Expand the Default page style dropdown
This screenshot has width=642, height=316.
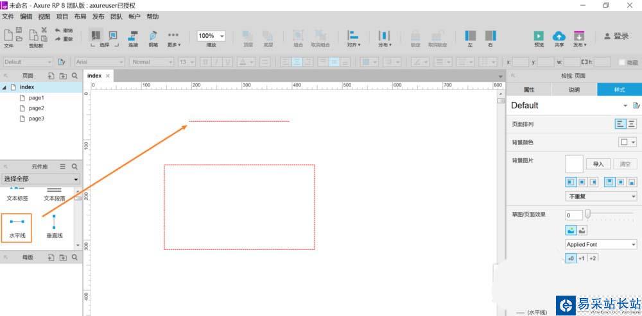[x=625, y=106]
